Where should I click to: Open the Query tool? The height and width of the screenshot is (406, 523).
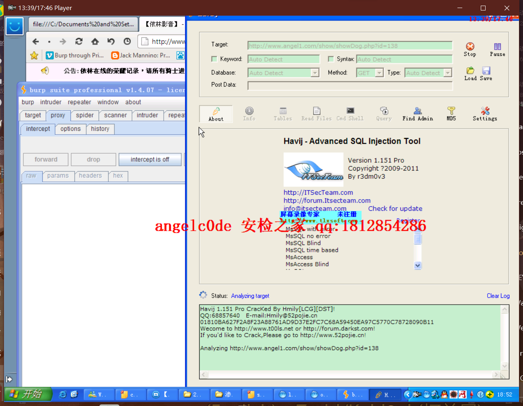[384, 114]
